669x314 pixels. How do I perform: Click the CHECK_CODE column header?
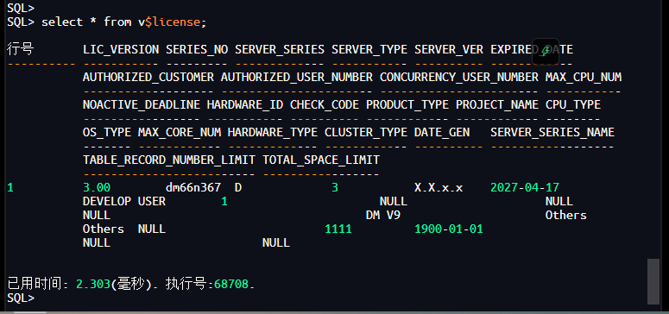(x=325, y=105)
